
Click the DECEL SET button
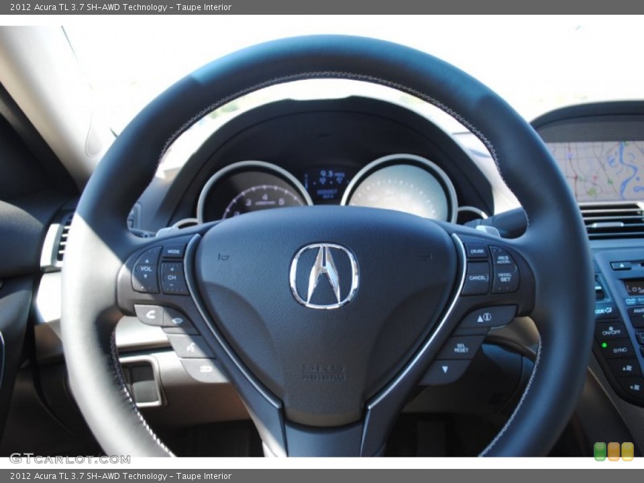[x=505, y=278]
